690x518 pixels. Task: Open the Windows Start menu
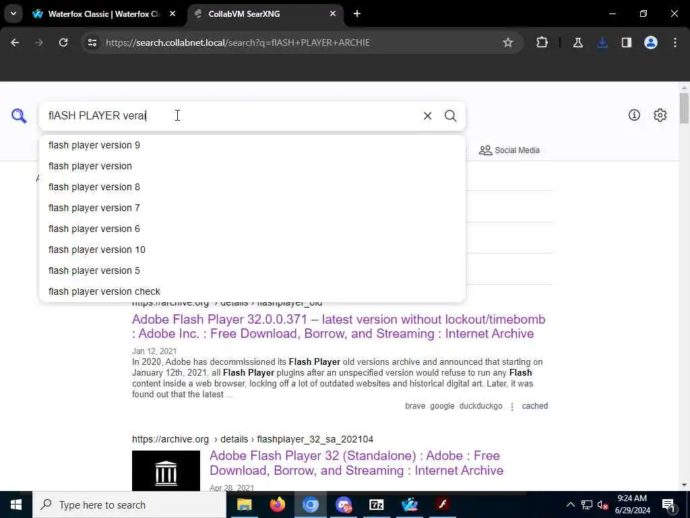tap(16, 505)
